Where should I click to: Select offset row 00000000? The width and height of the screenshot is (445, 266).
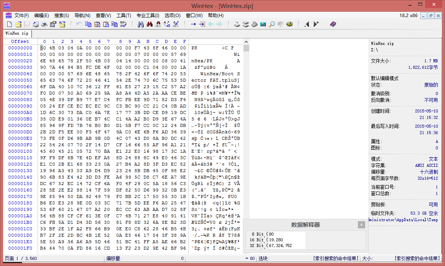coord(20,48)
